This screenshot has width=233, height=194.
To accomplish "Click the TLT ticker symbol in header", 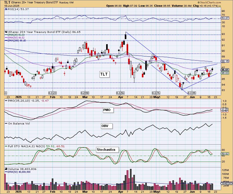I will point(7,2).
